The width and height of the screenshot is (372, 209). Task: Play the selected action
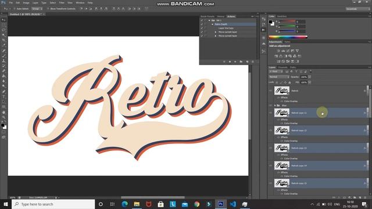click(235, 62)
